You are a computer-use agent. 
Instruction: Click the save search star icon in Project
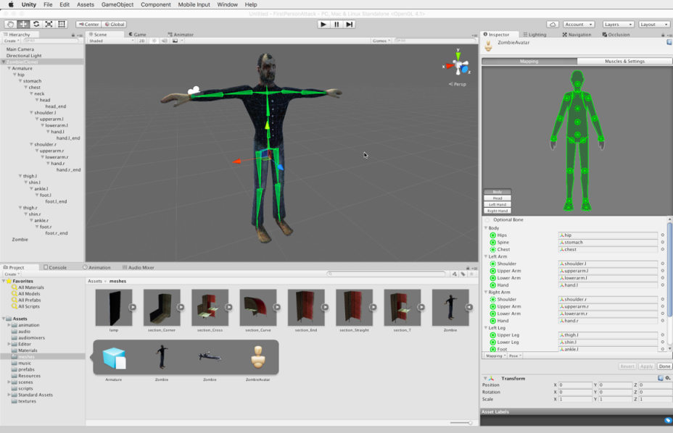click(471, 274)
